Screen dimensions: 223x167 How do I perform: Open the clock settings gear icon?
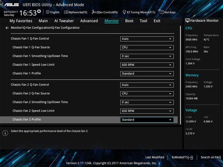pos(39,11)
